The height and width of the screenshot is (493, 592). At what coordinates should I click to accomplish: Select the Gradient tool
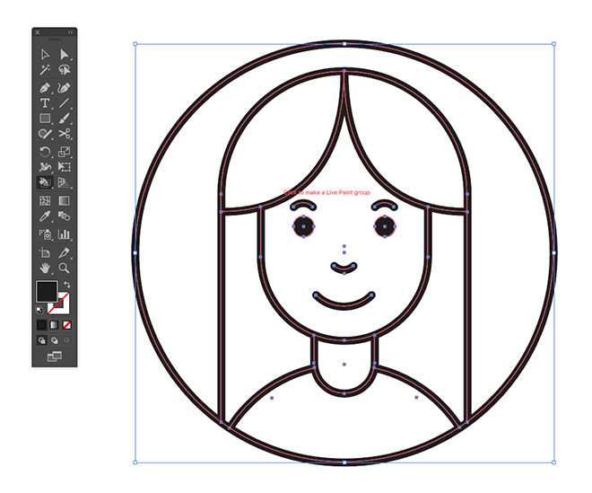pyautogui.click(x=64, y=201)
